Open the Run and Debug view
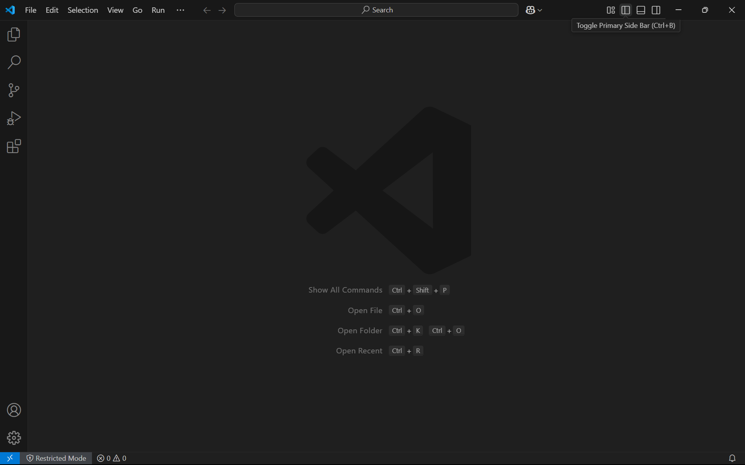Screen dimensions: 745x465 14,118
